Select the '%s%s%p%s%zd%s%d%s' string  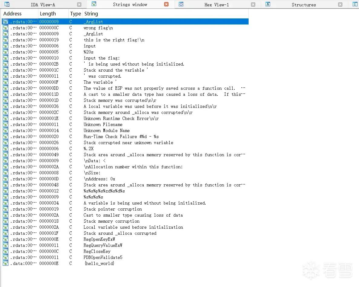pos(104,191)
